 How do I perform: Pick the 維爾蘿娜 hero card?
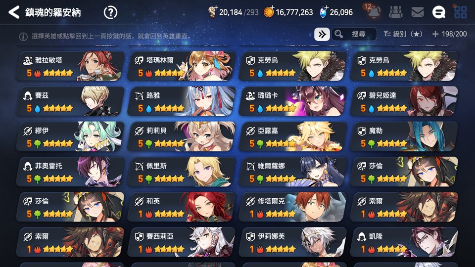coord(293,172)
